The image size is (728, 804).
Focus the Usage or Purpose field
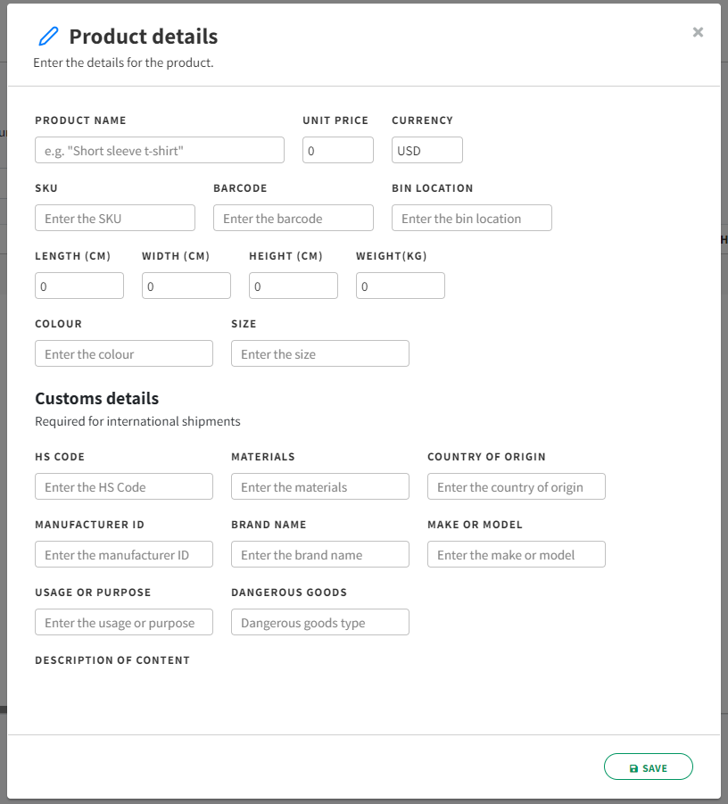pos(124,622)
